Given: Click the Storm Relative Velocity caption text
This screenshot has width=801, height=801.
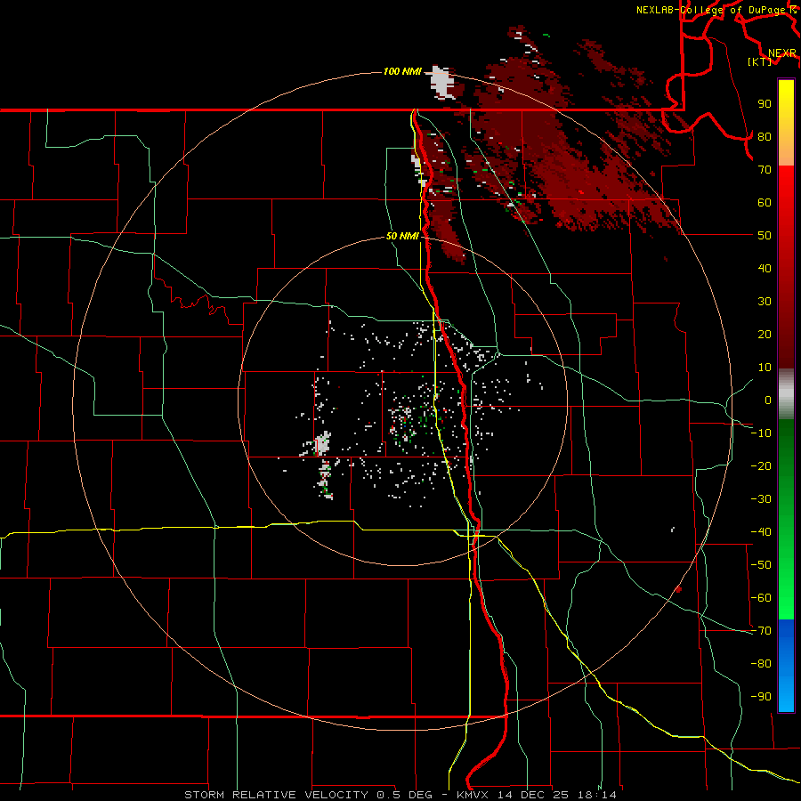Looking at the screenshot, I should [x=400, y=795].
